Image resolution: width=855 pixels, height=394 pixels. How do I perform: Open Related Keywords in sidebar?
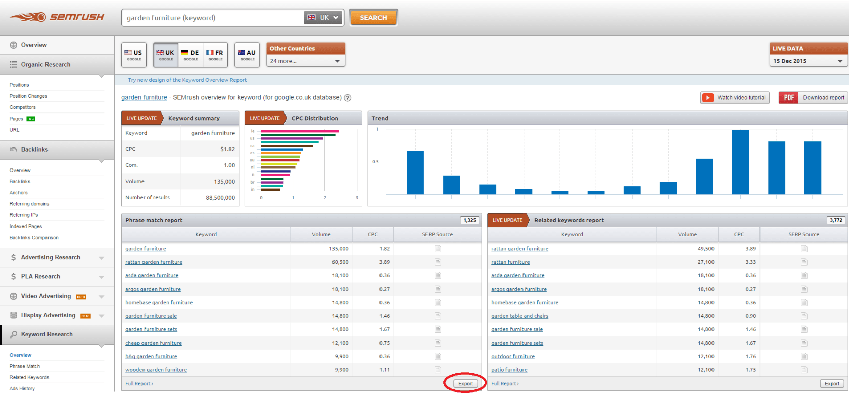(29, 377)
